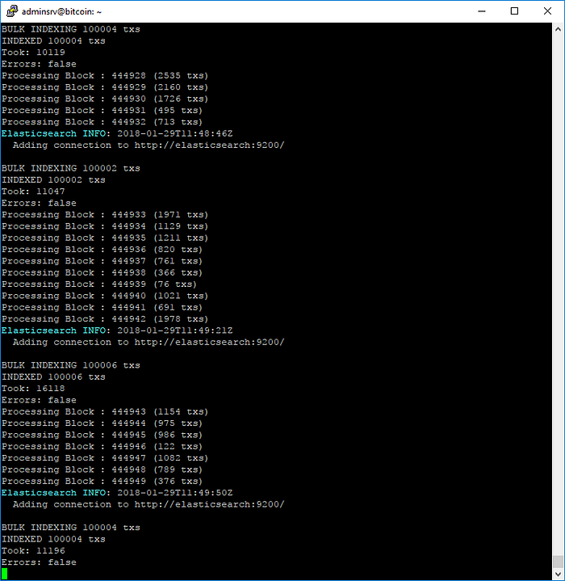This screenshot has height=581, width=565.
Task: Click the line BULK INDEXING 100002 txs
Action: point(71,168)
